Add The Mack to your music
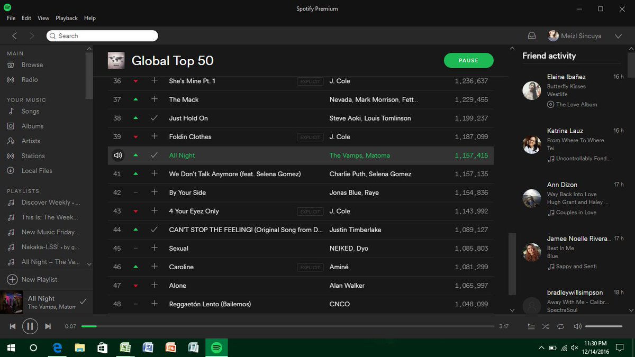The height and width of the screenshot is (357, 635). [x=155, y=99]
